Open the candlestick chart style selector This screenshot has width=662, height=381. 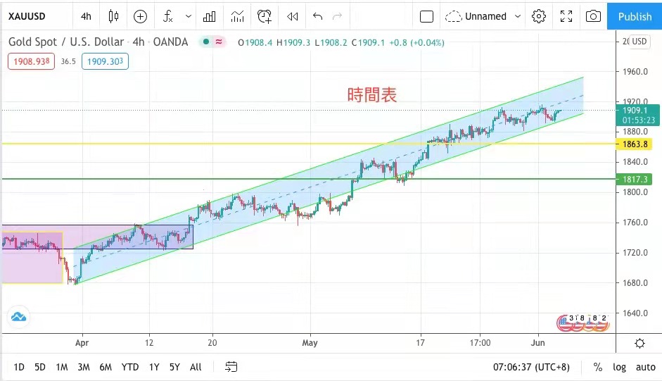[x=113, y=16]
